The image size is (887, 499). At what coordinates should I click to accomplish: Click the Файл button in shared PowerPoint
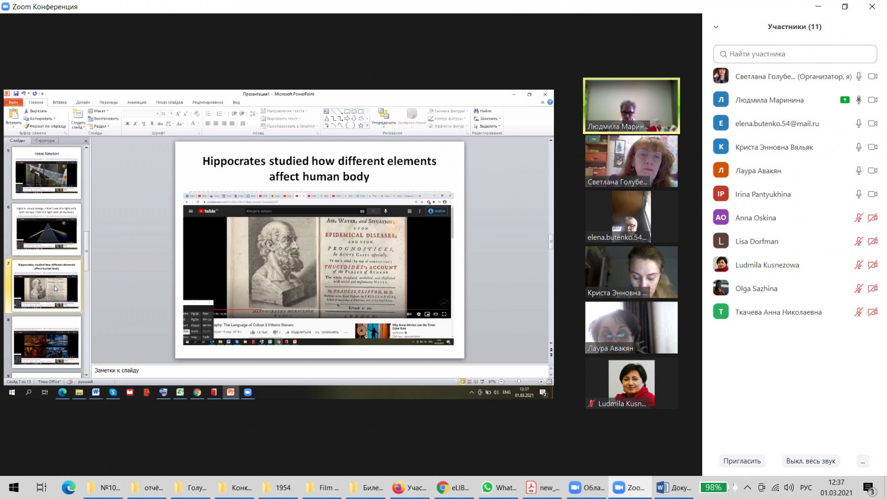coord(13,102)
